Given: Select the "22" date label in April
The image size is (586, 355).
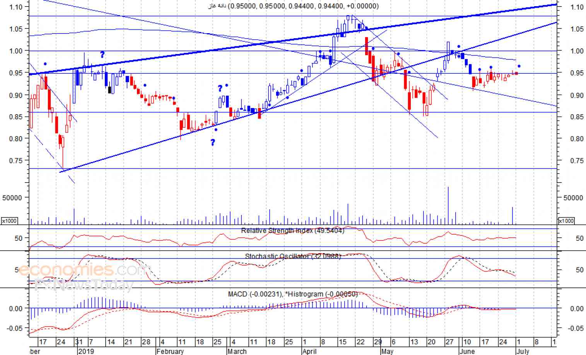Looking at the screenshot, I should (360, 342).
